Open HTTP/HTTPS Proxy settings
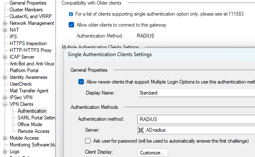 coord(30,50)
